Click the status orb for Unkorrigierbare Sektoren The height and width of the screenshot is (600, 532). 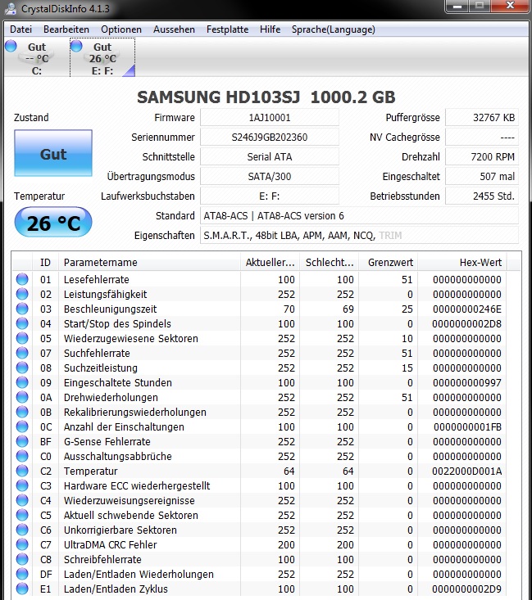coord(22,530)
